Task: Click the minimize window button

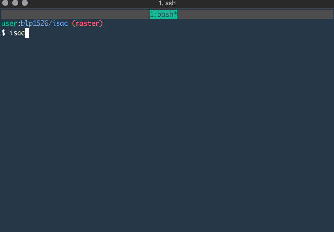Action: 15,3
